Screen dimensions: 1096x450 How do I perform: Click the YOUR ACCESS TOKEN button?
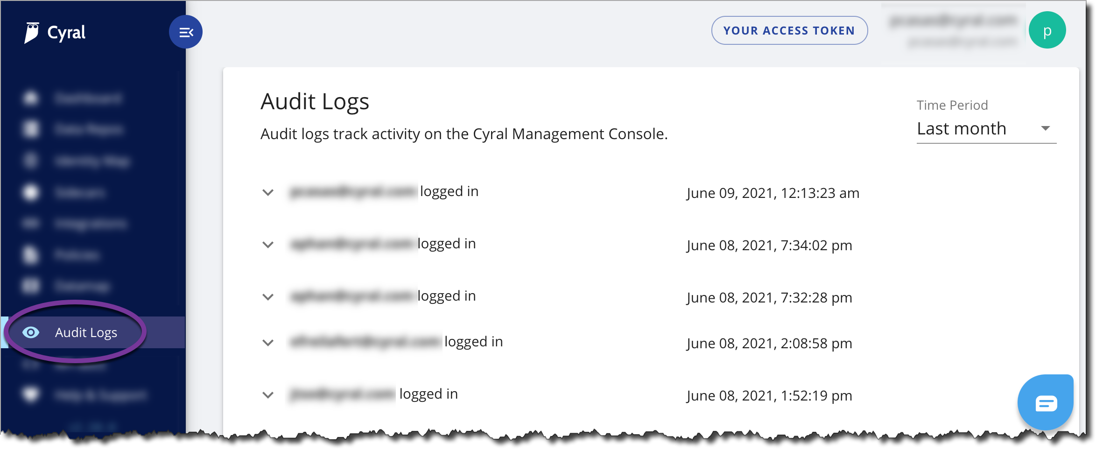pyautogui.click(x=789, y=31)
